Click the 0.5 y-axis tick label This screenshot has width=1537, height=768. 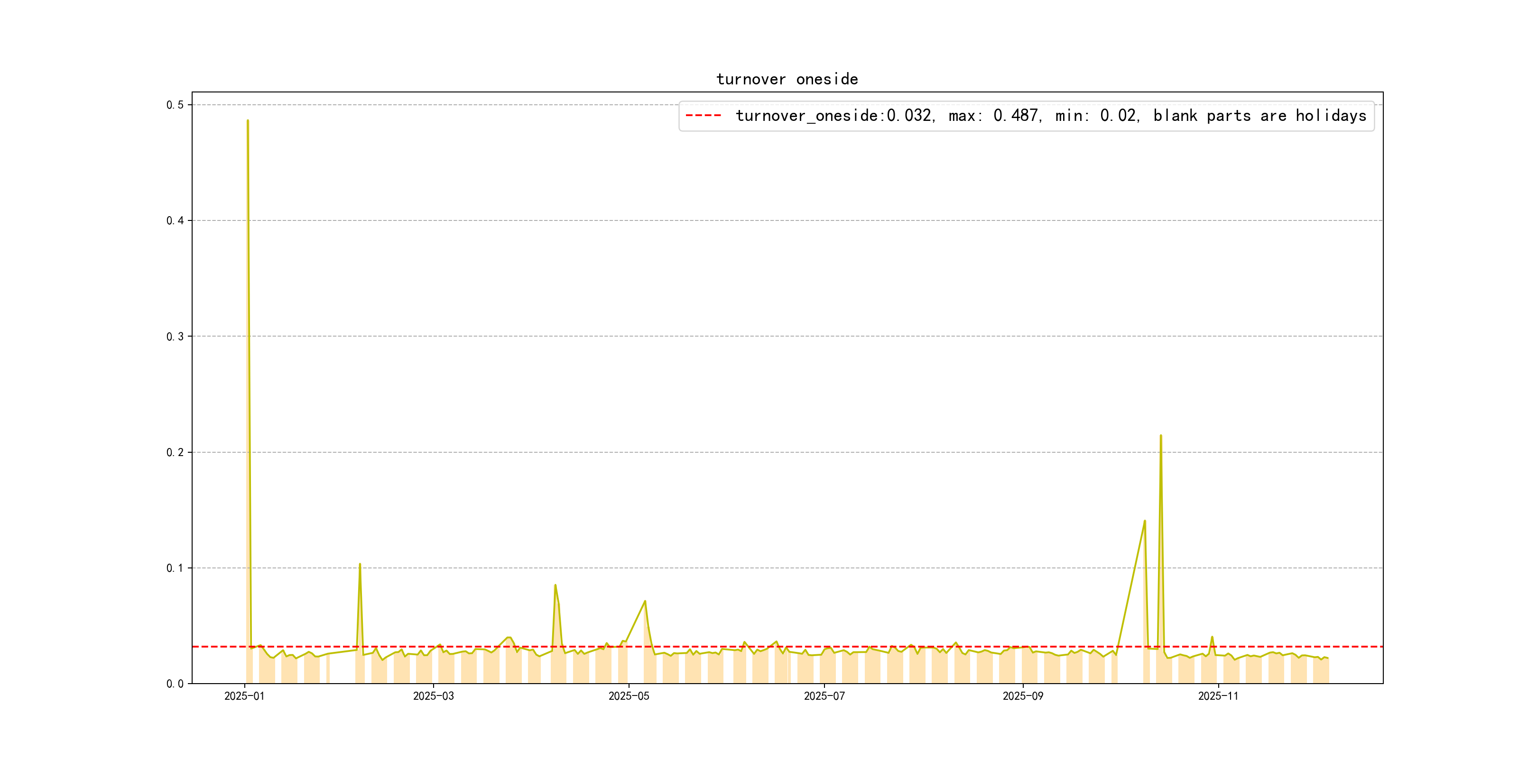point(175,105)
